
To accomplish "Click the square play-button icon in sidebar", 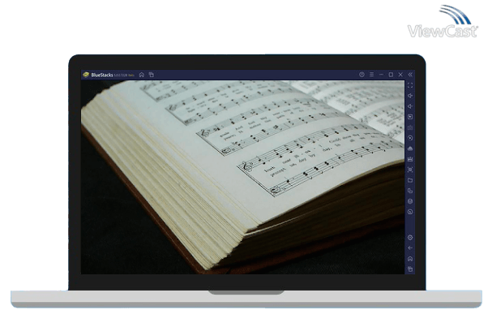I will point(410,117).
